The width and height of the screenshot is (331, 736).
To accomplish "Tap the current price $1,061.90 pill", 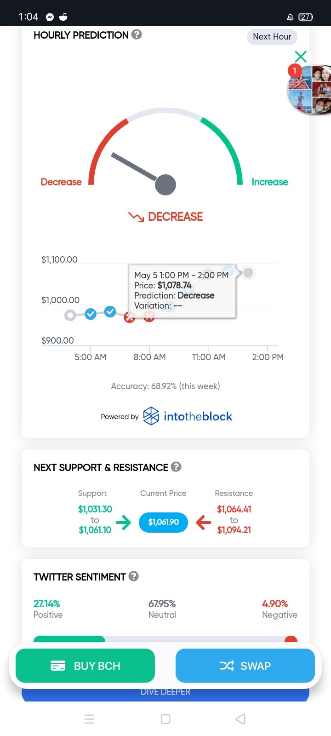I will (163, 522).
